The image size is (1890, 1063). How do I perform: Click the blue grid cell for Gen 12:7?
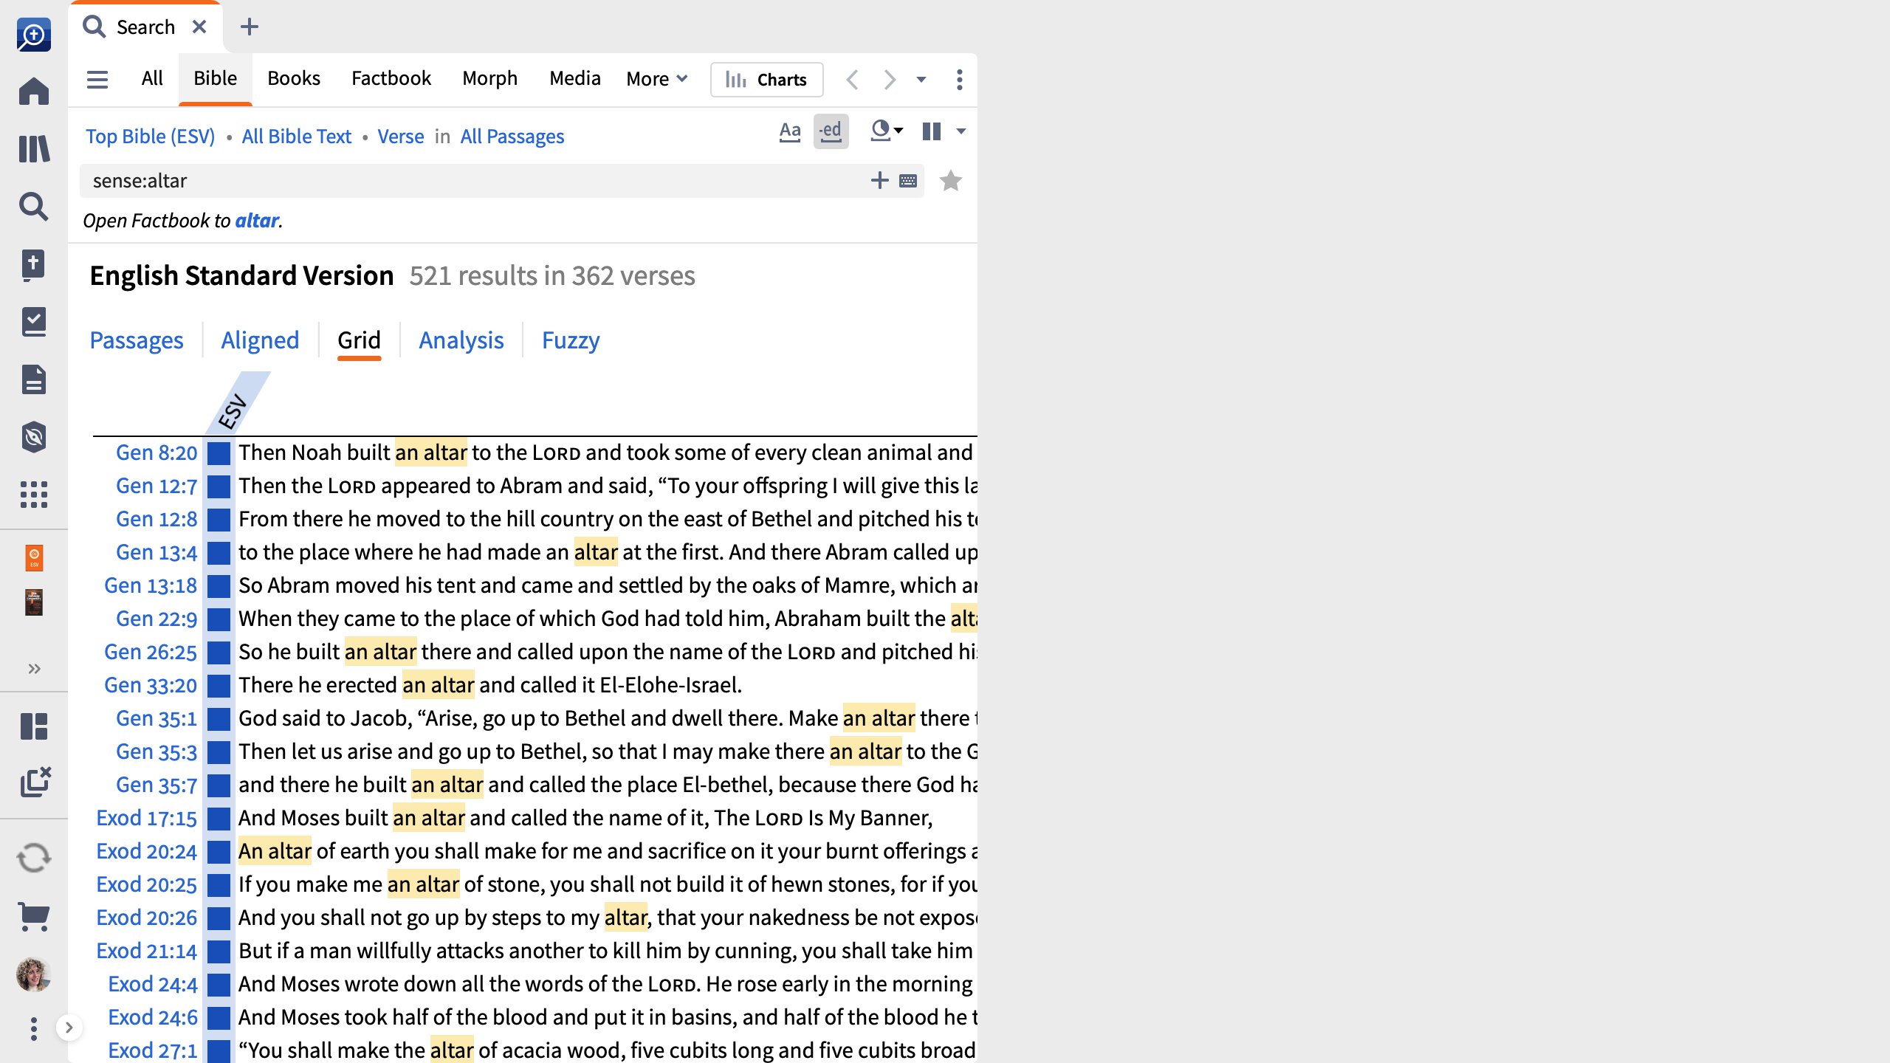pos(219,486)
